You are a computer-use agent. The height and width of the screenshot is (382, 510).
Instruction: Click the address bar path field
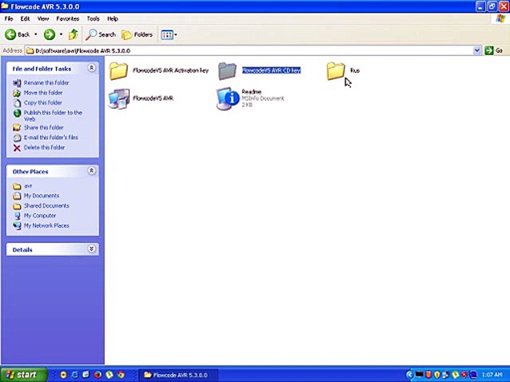point(249,51)
